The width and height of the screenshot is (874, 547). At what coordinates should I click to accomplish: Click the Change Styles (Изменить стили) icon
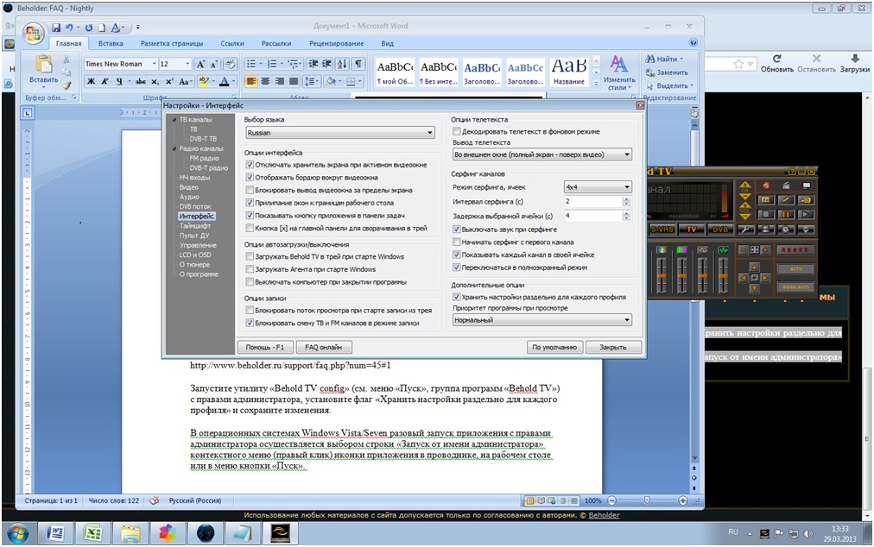(618, 66)
